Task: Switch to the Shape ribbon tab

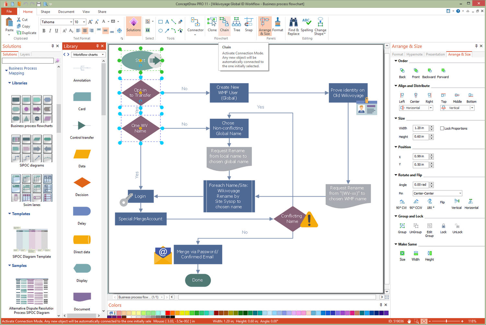Action: [45, 12]
